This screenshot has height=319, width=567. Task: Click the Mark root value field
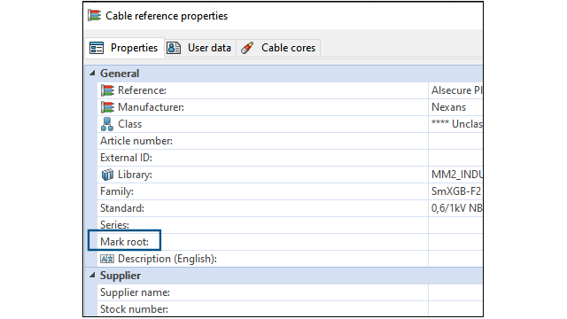(x=455, y=242)
